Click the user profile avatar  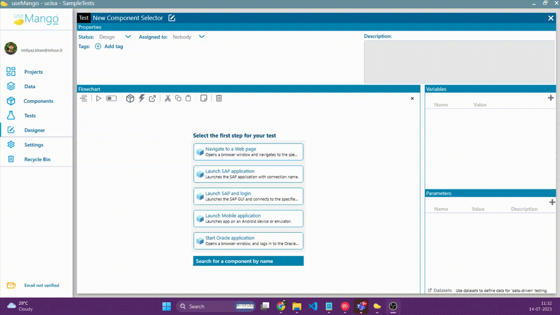[11, 49]
